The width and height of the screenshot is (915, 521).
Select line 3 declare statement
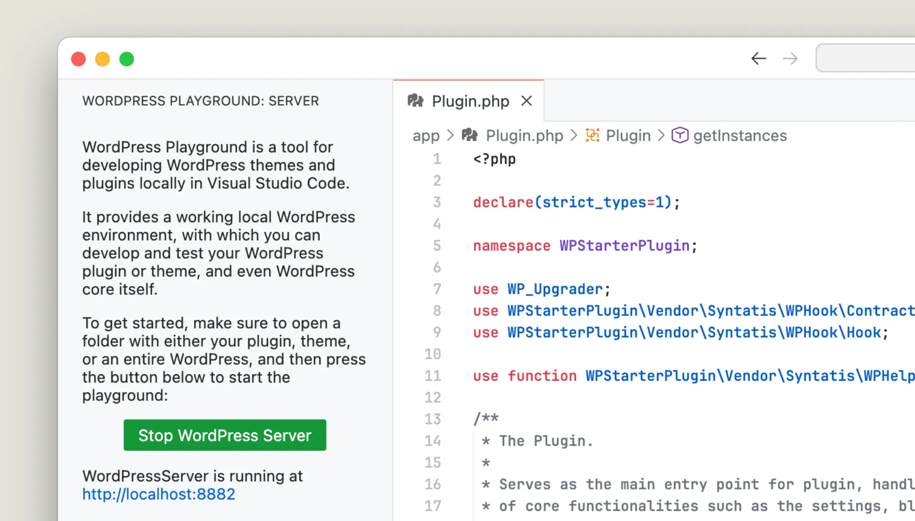576,202
